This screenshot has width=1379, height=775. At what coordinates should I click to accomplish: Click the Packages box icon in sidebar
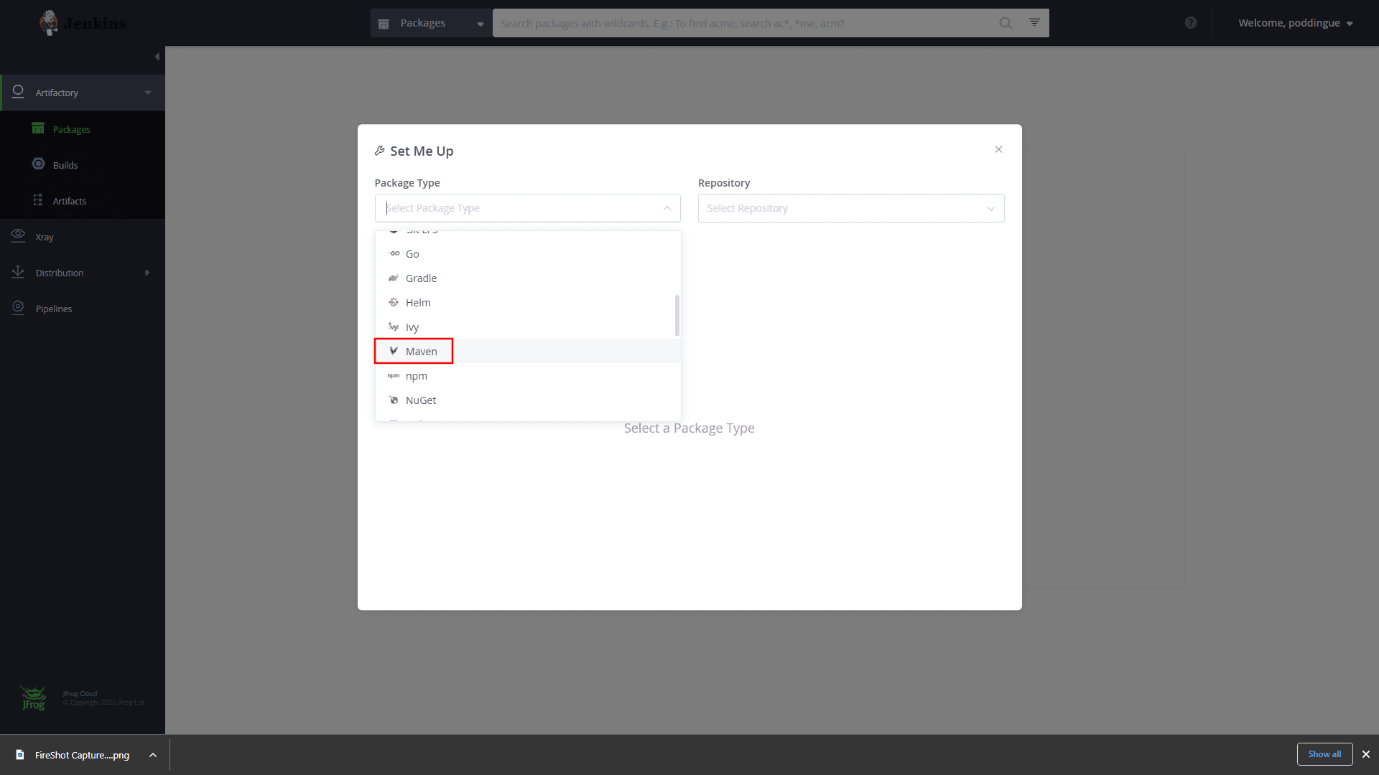(x=38, y=128)
